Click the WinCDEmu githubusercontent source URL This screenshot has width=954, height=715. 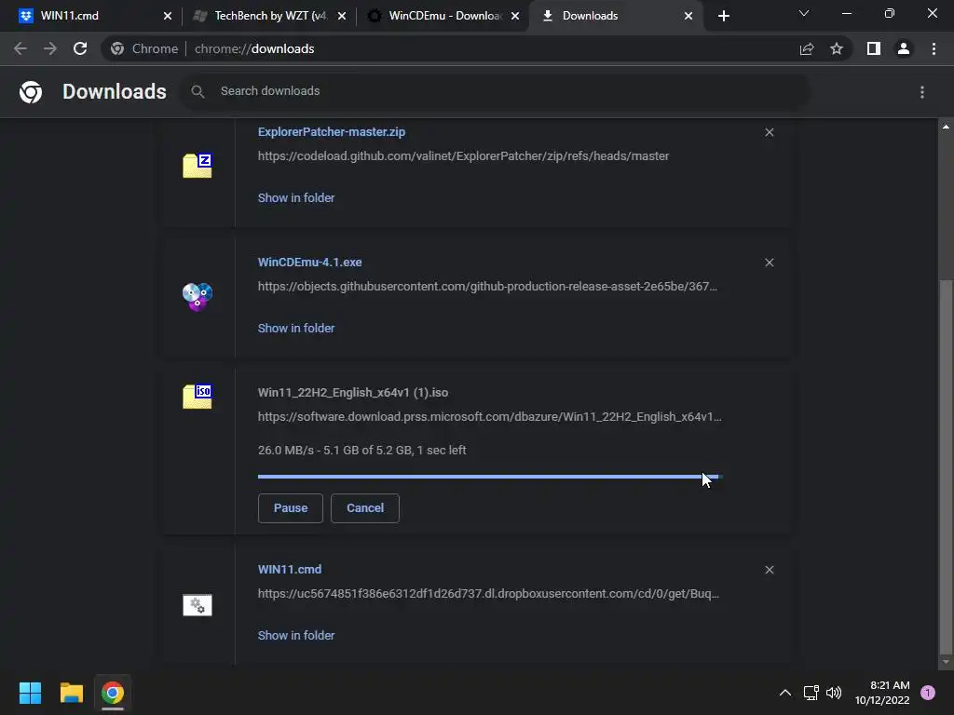tap(487, 286)
